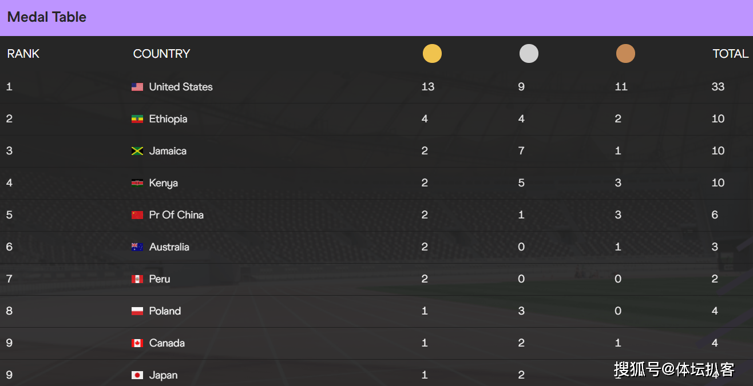The height and width of the screenshot is (386, 753).
Task: Click Jamaica's silver medal count 7
Action: tap(521, 151)
